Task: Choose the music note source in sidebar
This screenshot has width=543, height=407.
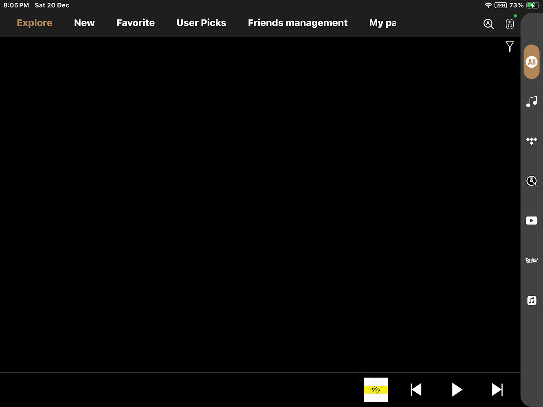Action: pyautogui.click(x=532, y=101)
